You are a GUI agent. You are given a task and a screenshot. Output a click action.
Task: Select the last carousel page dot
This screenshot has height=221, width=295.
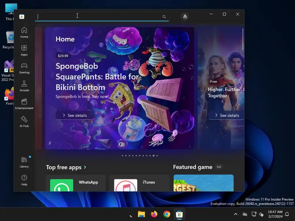pyautogui.click(x=157, y=156)
